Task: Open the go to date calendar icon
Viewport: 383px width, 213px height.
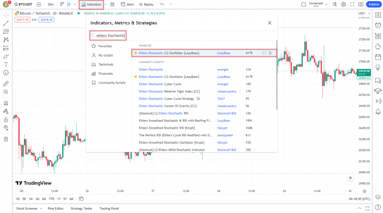Action: click(81, 199)
